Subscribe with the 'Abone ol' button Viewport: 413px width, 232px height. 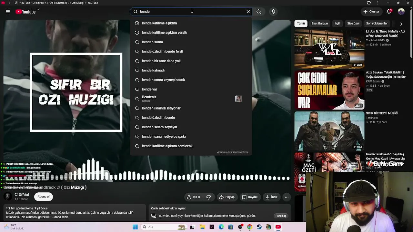(x=44, y=197)
